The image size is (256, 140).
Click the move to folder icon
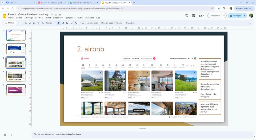pyautogui.click(x=56, y=14)
